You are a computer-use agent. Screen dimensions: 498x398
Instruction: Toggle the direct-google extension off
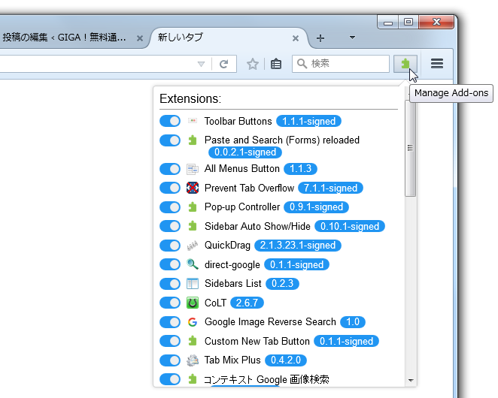point(170,264)
